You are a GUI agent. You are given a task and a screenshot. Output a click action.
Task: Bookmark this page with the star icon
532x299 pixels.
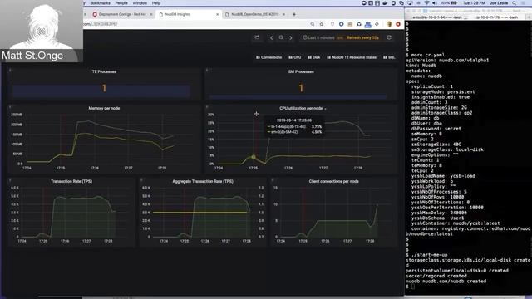point(322,24)
